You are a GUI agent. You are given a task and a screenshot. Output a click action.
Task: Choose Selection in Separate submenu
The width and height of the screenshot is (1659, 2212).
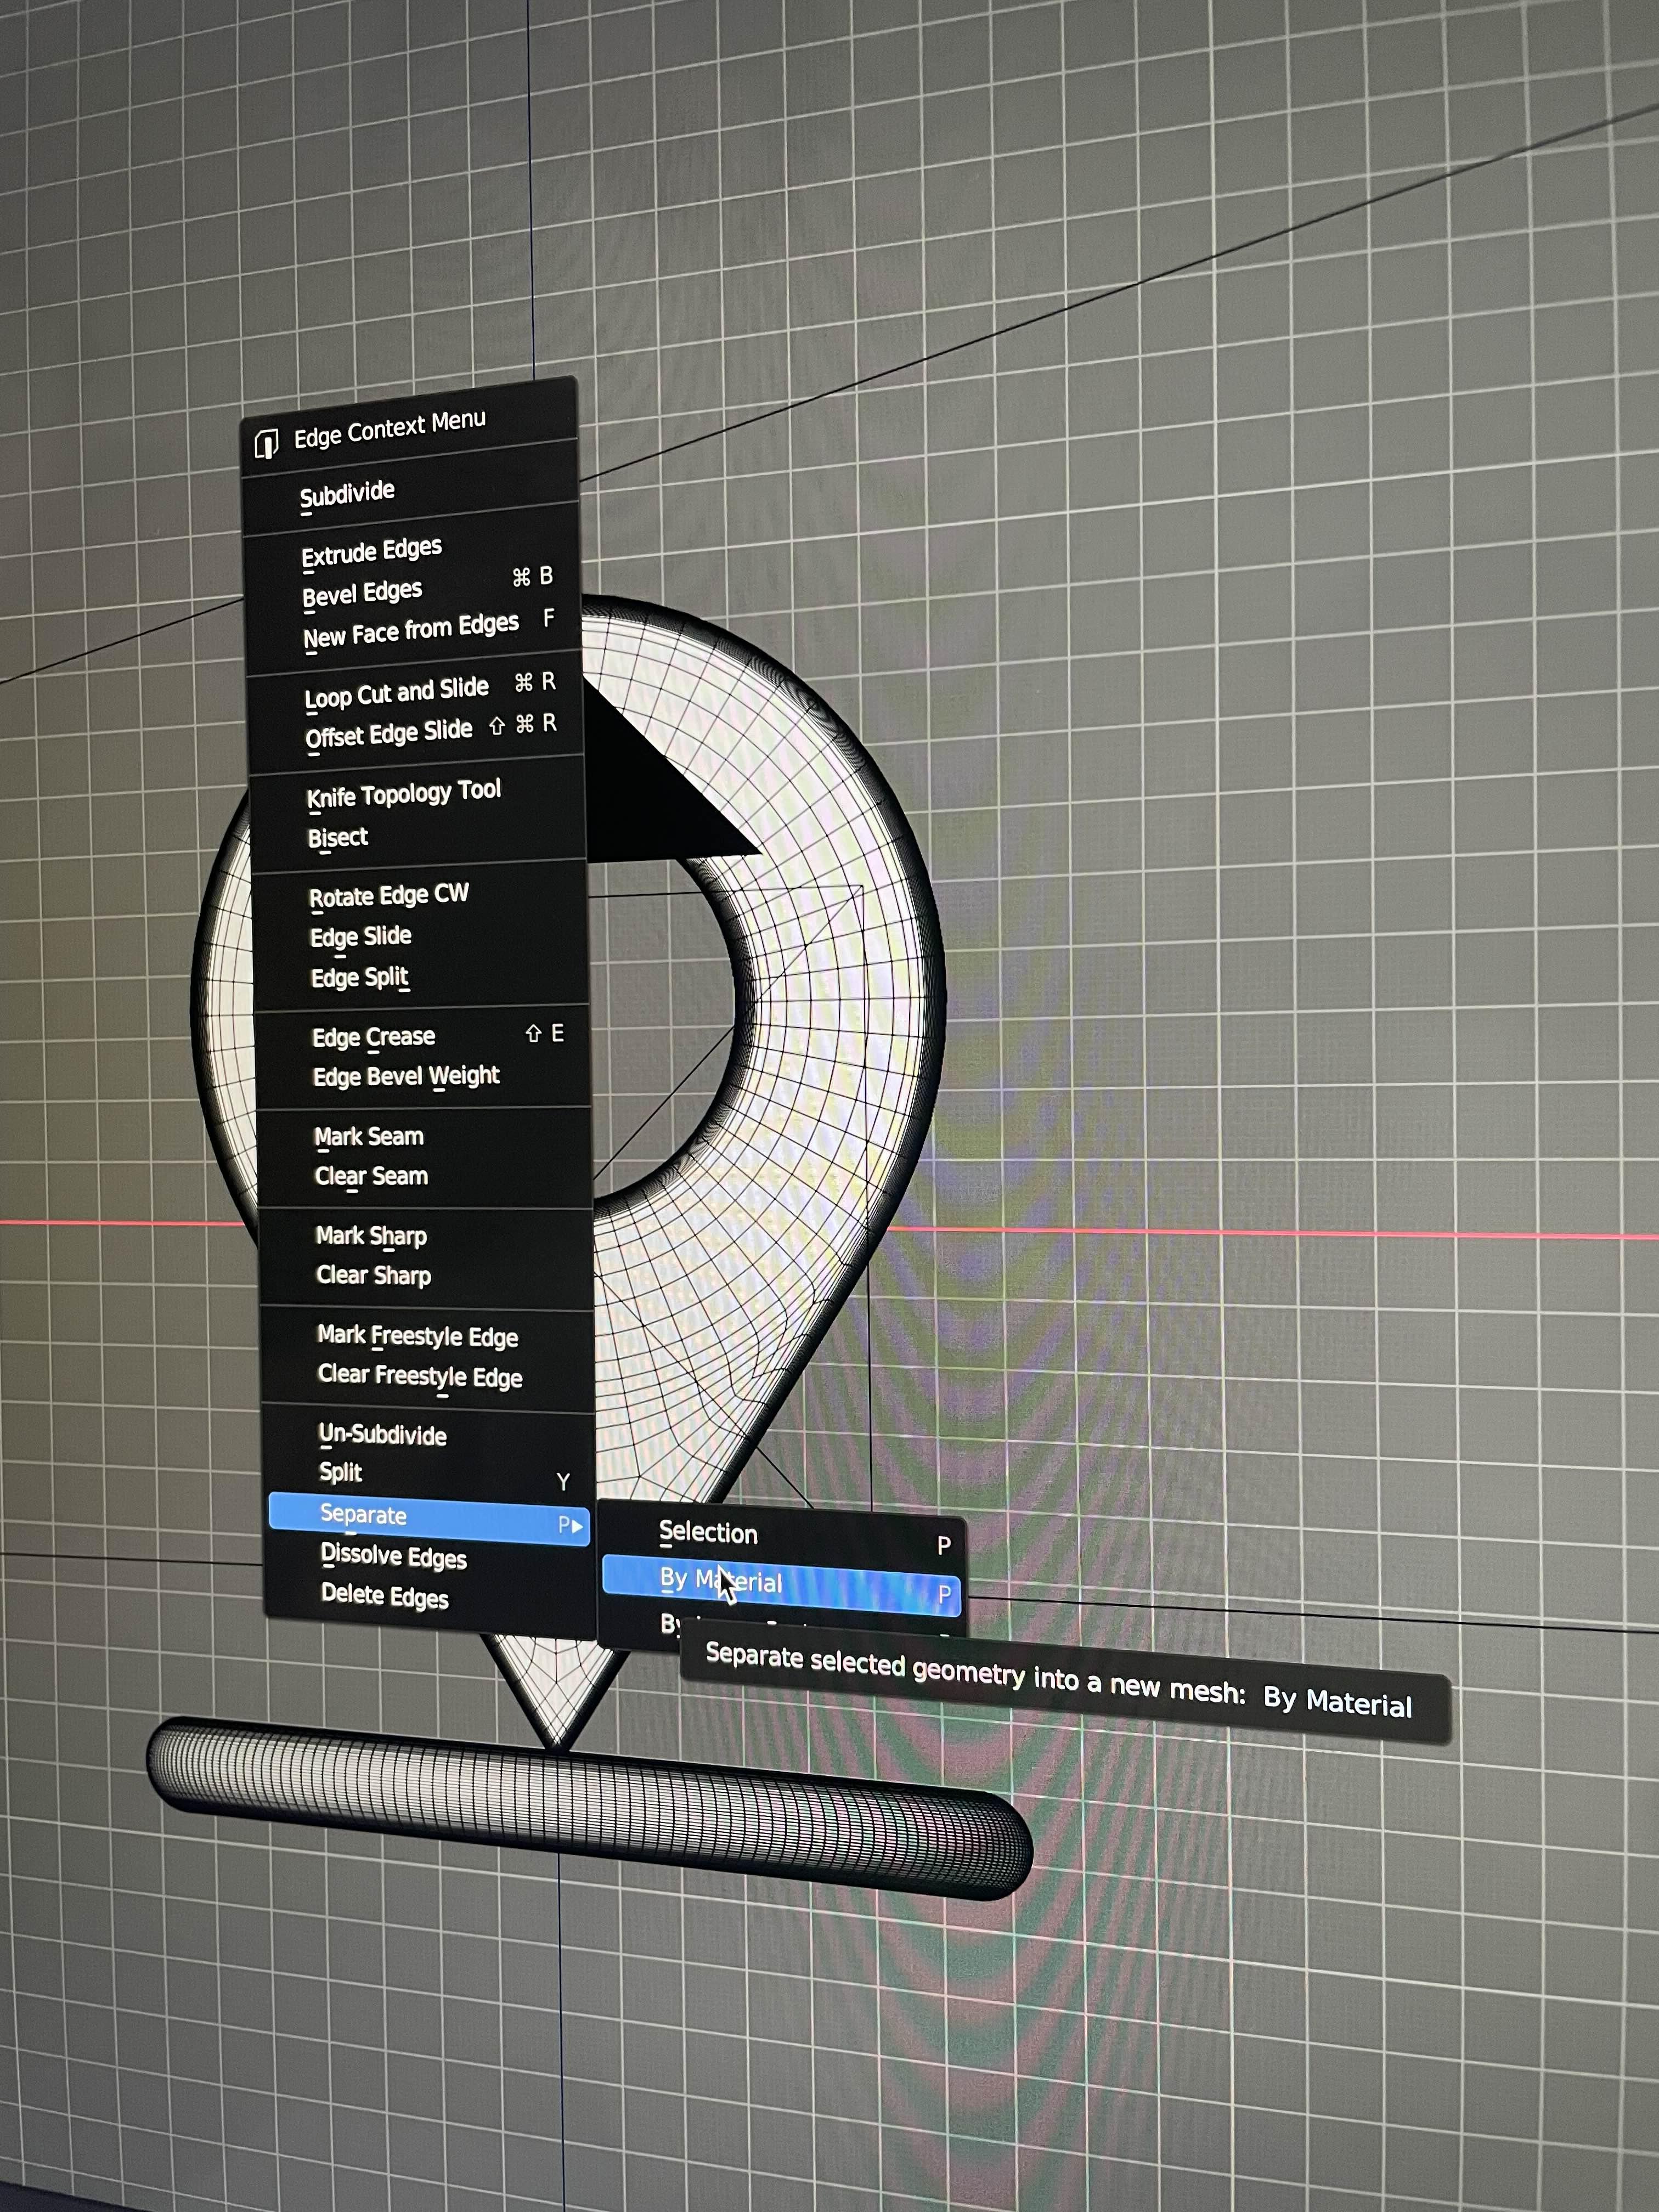pyautogui.click(x=707, y=1533)
